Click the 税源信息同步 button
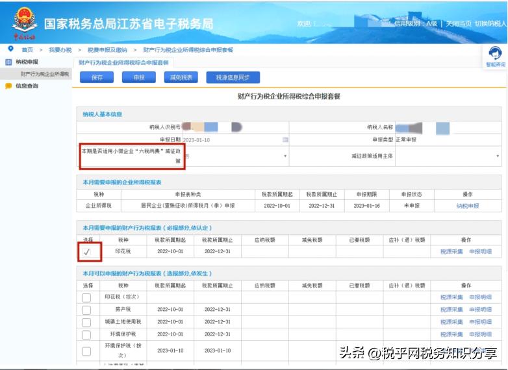Screen dimensions: 508x370 (x=233, y=77)
